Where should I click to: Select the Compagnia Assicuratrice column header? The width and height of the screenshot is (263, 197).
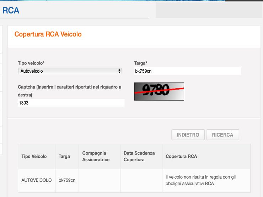[x=96, y=156]
